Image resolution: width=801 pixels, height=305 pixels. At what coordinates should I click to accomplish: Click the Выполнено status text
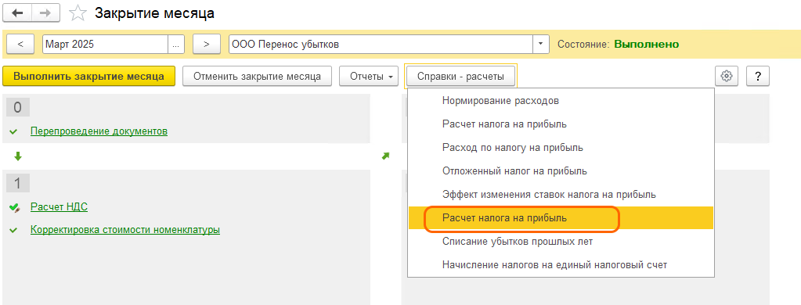coord(646,45)
